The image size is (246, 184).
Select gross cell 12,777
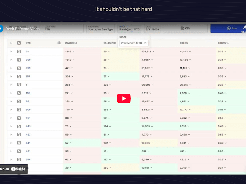pyautogui.click(x=196, y=109)
